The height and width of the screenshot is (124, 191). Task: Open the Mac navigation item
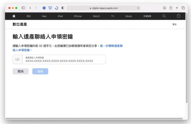pyautogui.click(x=44, y=16)
